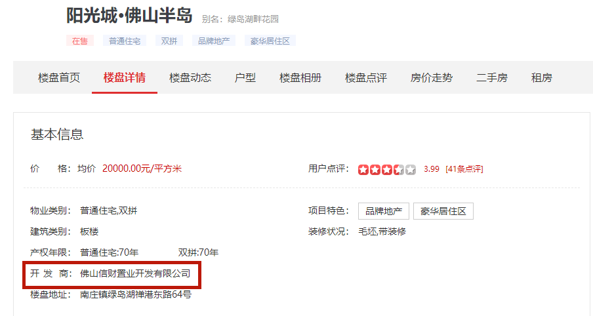Viewport: 593px width, 316px height.
Task: Go to 楼盘点评 tab
Action: (x=366, y=77)
